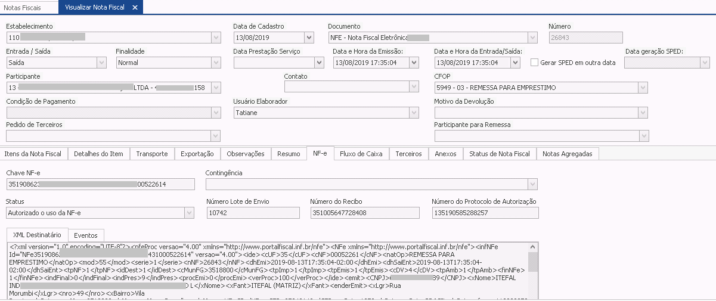Click the Número do Recibo field
Viewport: 716px width, 301px height.
[364, 213]
